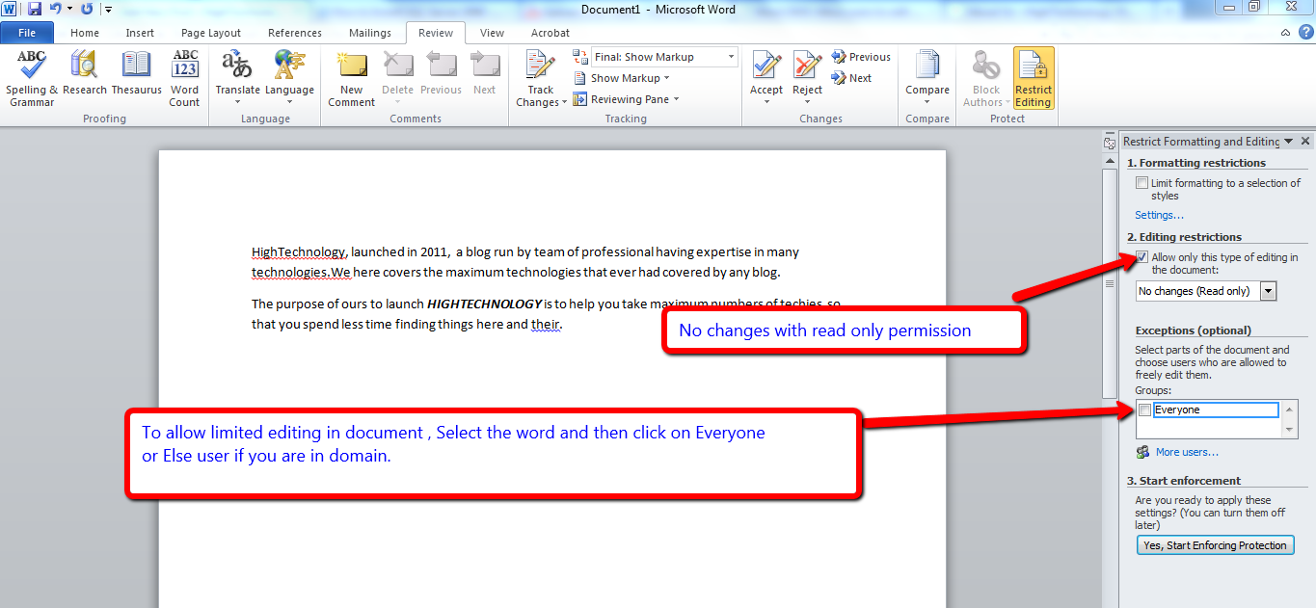Viewport: 1316px width, 608px height.
Task: Switch to the References tab
Action: pyautogui.click(x=295, y=33)
